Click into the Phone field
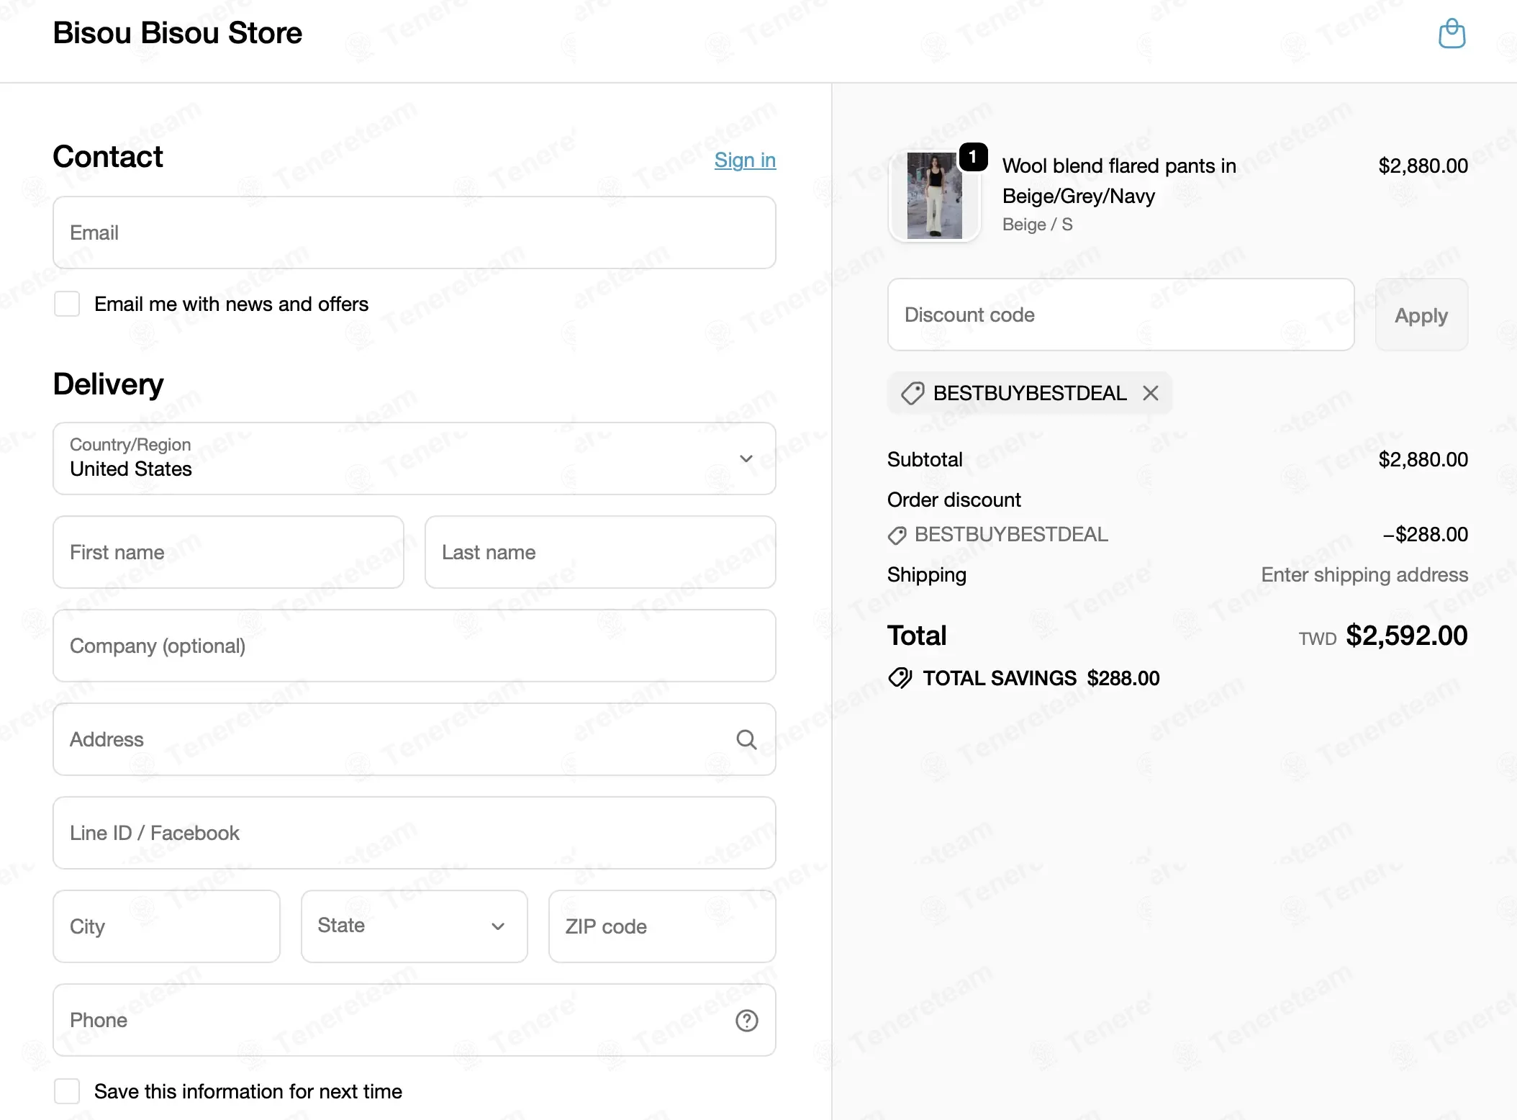Image resolution: width=1517 pixels, height=1120 pixels. [x=415, y=1020]
